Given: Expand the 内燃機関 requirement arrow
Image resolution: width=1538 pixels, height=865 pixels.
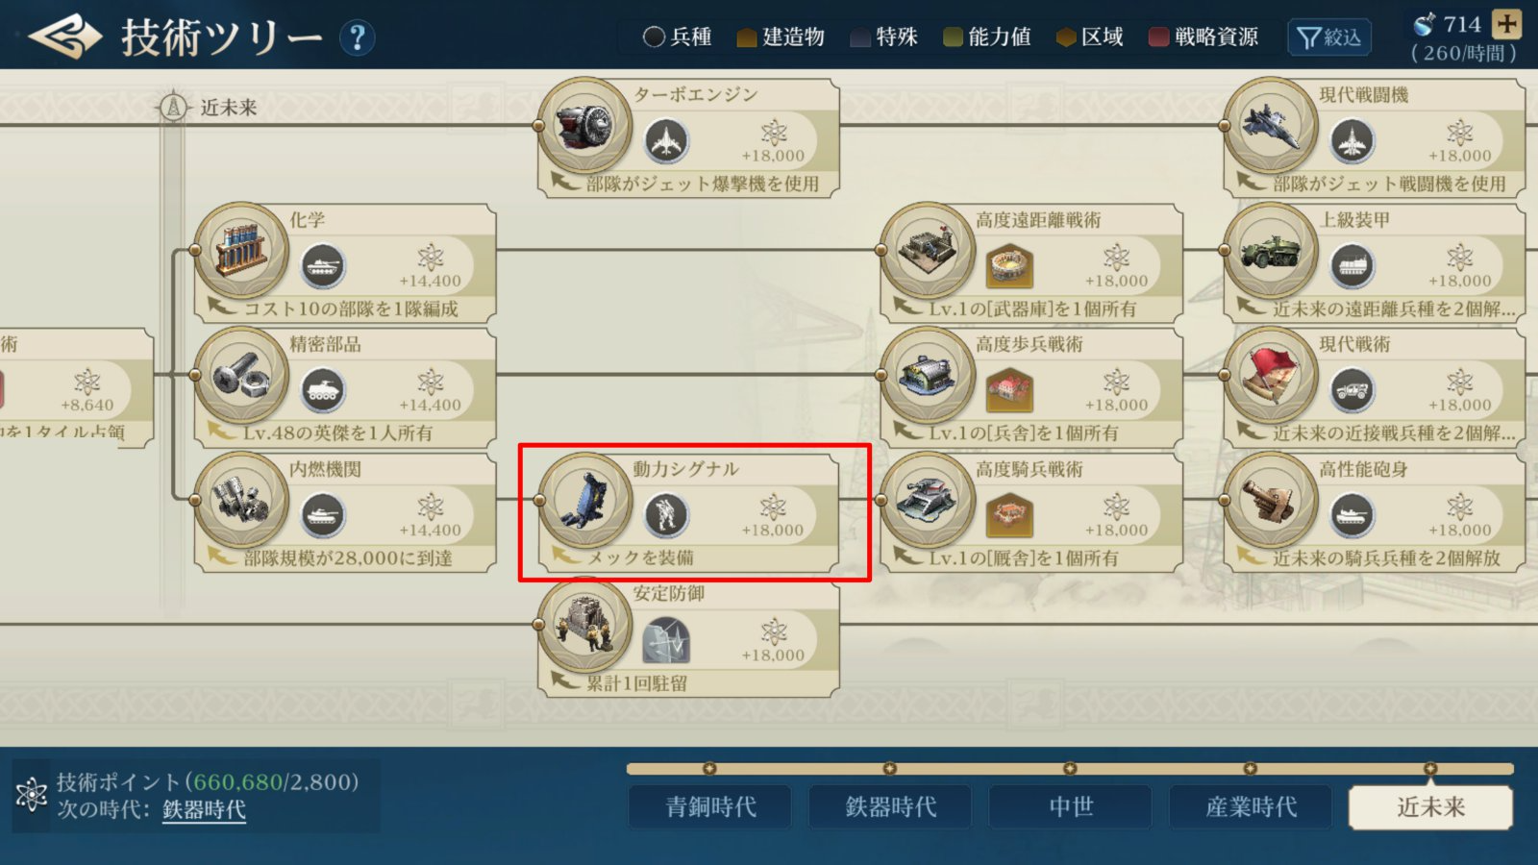Looking at the screenshot, I should [x=222, y=556].
